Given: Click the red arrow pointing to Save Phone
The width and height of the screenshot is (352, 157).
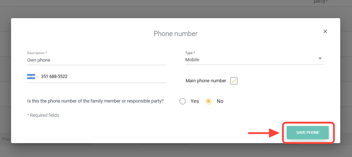Looking at the screenshot, I should click(x=264, y=133).
